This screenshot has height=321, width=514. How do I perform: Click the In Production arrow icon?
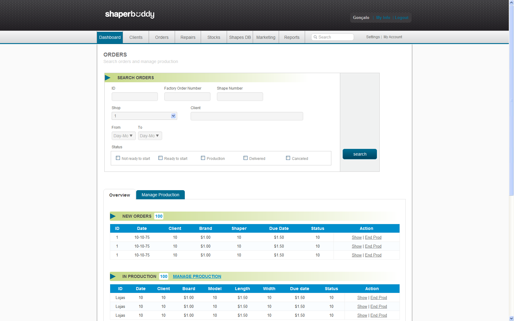tap(113, 276)
